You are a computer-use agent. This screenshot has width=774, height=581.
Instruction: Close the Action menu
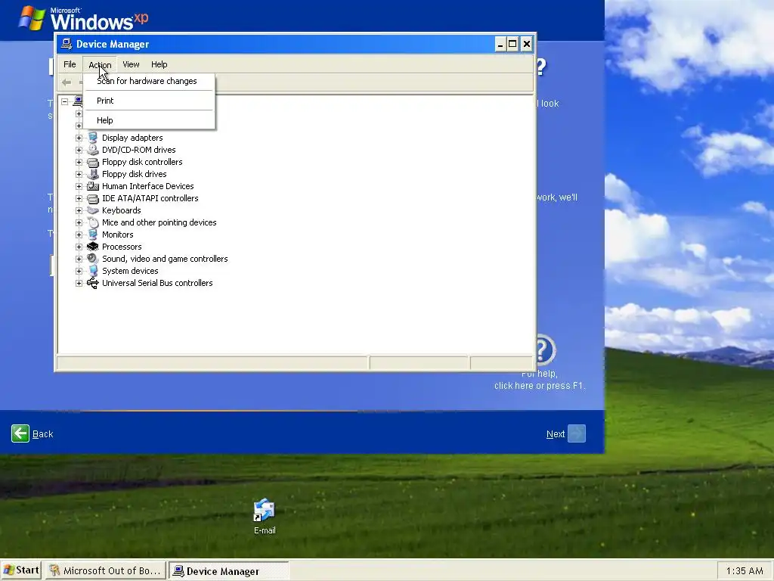(x=100, y=64)
